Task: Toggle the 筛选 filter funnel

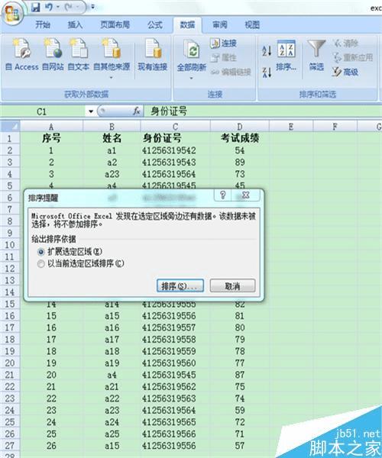Action: 316,56
